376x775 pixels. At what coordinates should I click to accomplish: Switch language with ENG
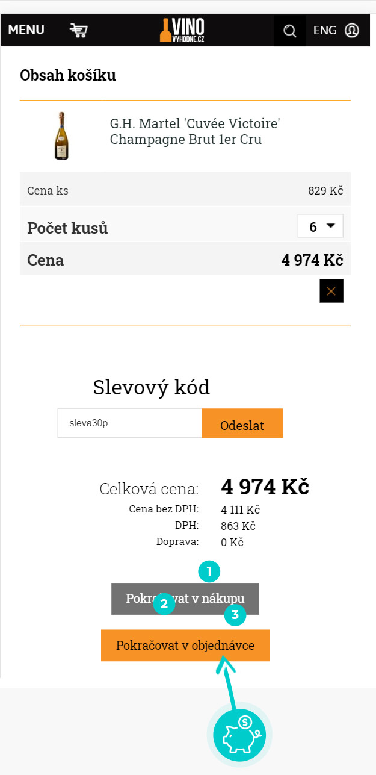click(x=325, y=30)
